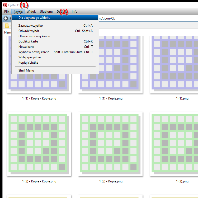Screen dimensions: 198x198
Task: Open the Plik menu
Action: [7, 12]
